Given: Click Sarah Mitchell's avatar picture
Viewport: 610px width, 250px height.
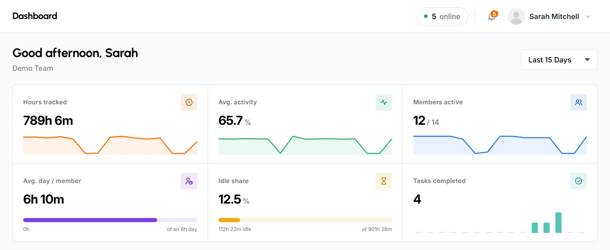Looking at the screenshot, I should pyautogui.click(x=516, y=17).
